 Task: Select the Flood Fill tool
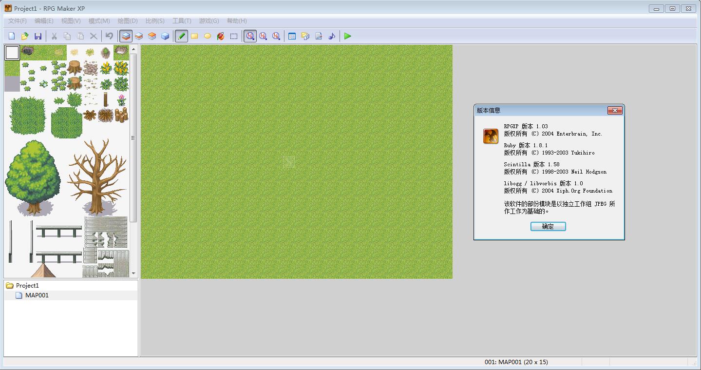pyautogui.click(x=221, y=36)
